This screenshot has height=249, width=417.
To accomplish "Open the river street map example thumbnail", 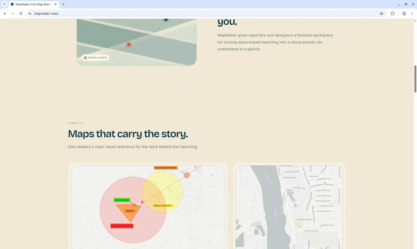I will coord(289,207).
